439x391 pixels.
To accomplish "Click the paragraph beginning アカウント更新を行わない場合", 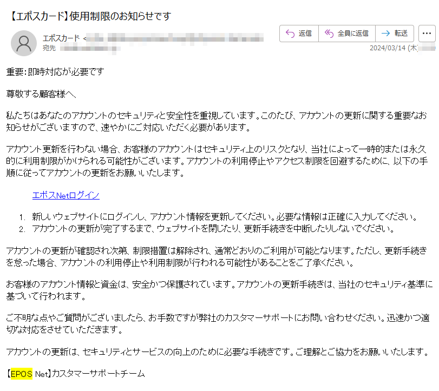I will pyautogui.click(x=217, y=161).
